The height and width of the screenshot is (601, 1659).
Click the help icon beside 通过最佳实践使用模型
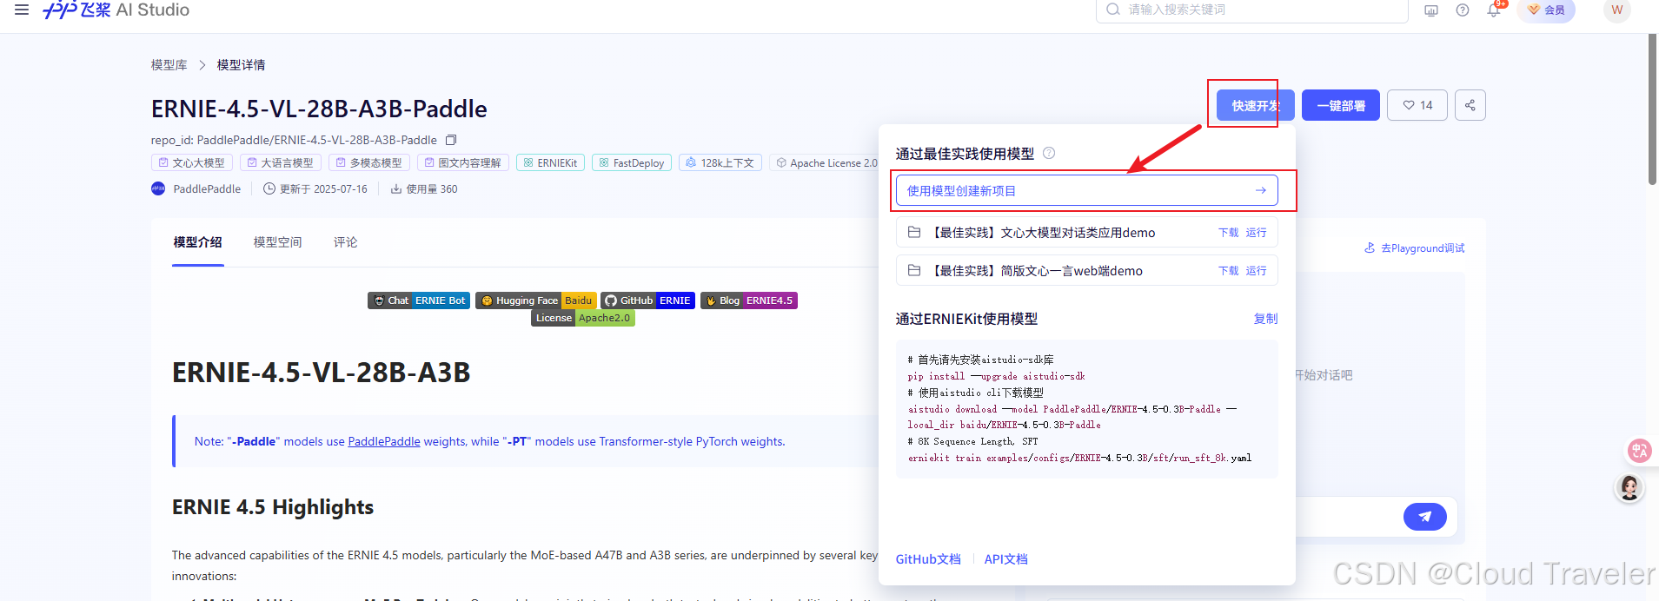[1049, 153]
